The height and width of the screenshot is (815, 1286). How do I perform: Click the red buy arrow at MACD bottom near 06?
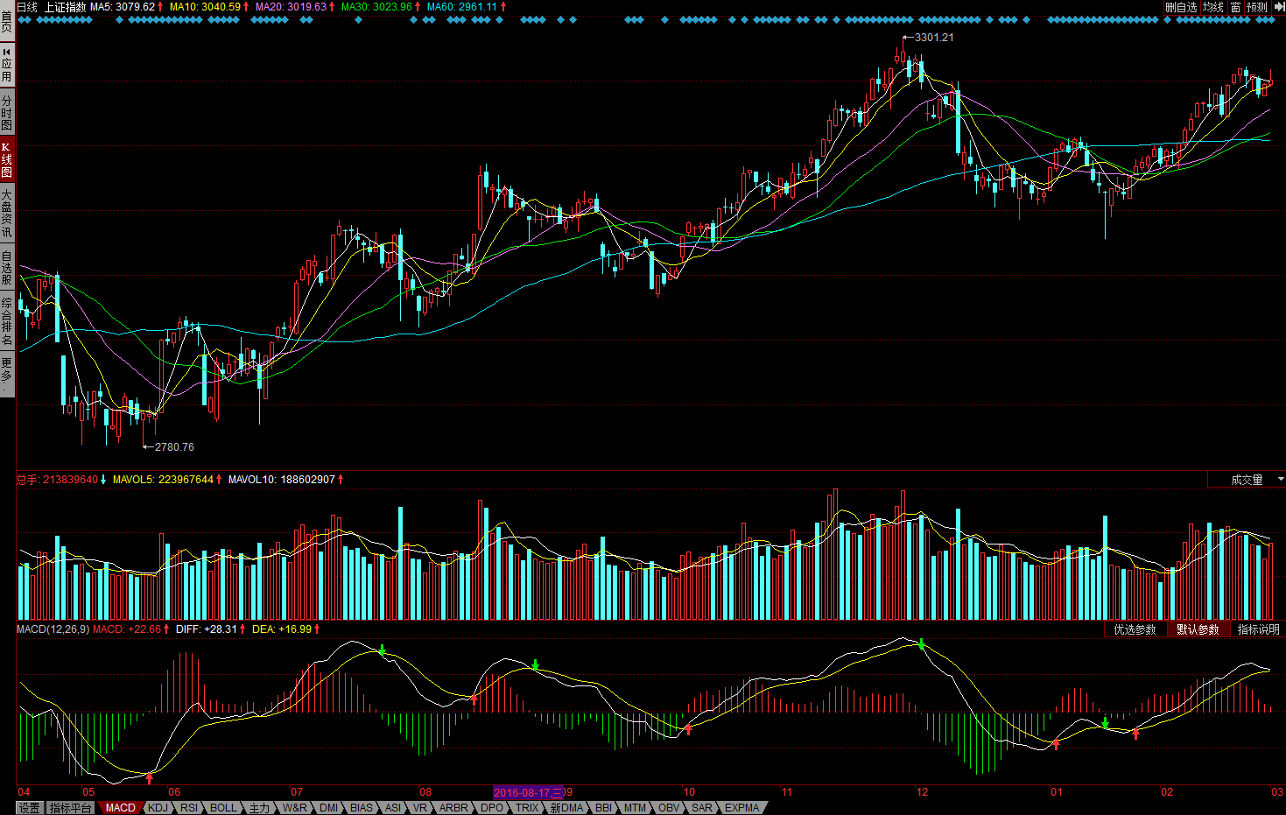150,776
